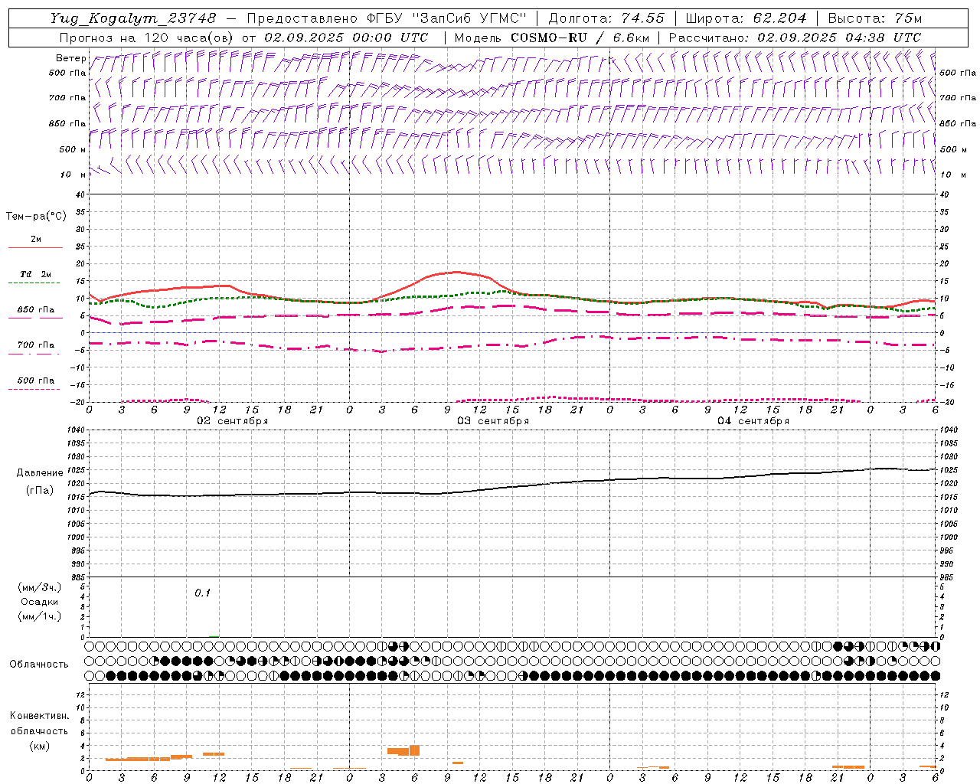Click the (мм/1ч.) precipitation unit label
Viewport: 980px width, 784px height.
(40, 616)
